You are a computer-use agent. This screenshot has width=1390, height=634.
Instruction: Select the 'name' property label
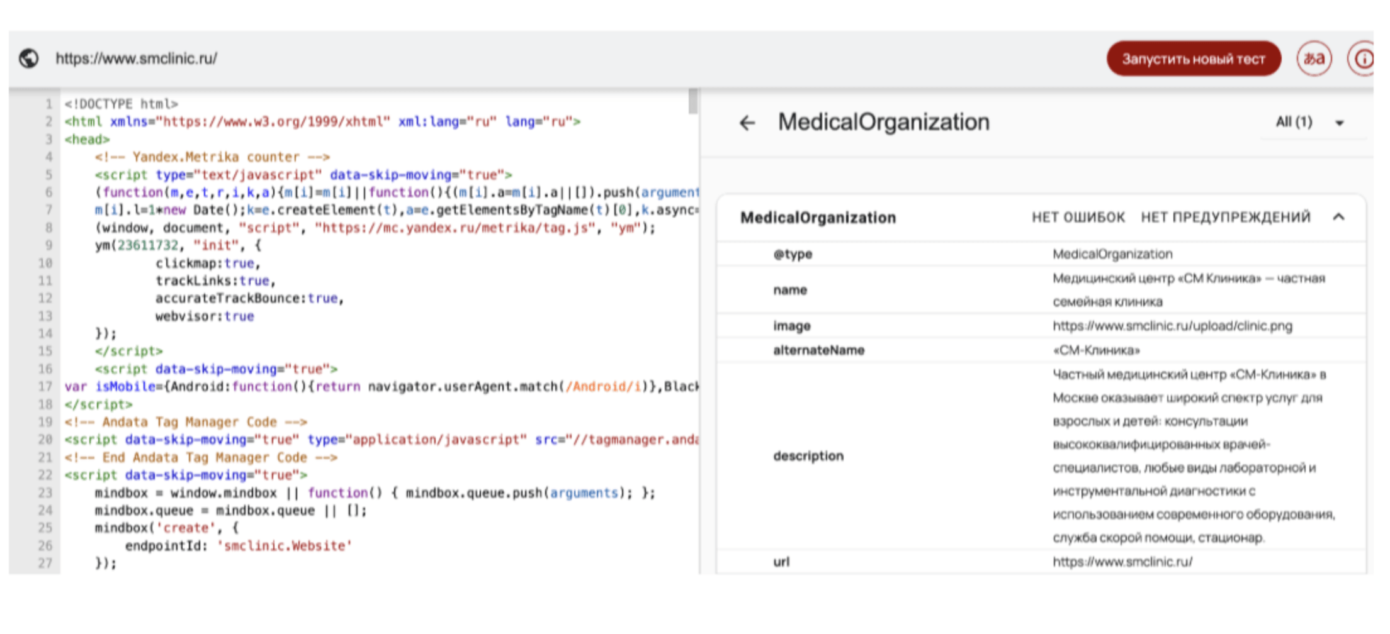tap(790, 290)
